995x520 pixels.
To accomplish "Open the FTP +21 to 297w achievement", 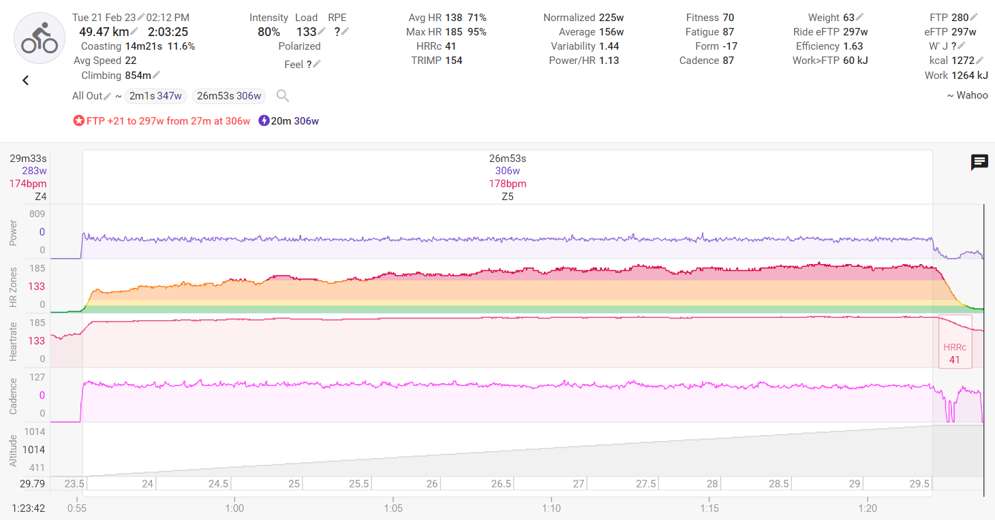I will tap(162, 121).
